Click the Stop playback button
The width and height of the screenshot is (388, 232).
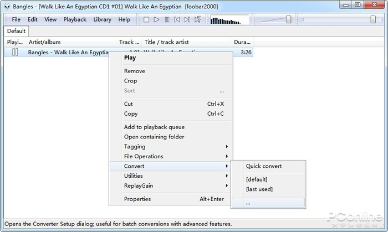(146, 19)
